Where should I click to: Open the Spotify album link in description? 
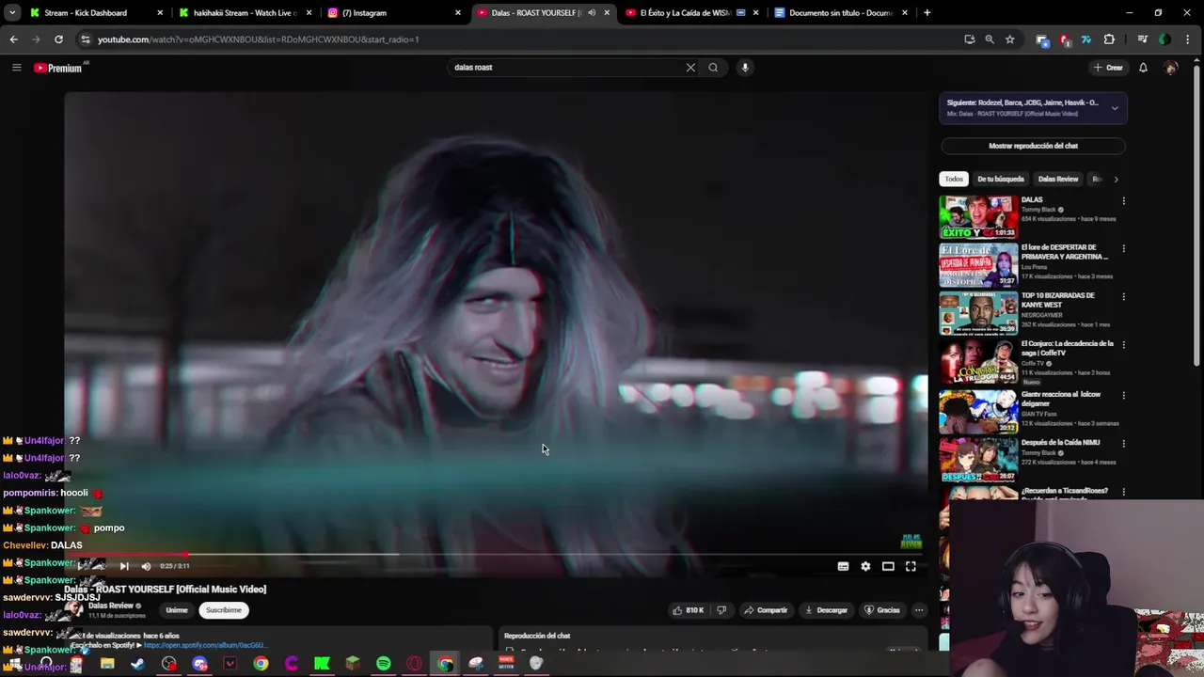coord(205,646)
